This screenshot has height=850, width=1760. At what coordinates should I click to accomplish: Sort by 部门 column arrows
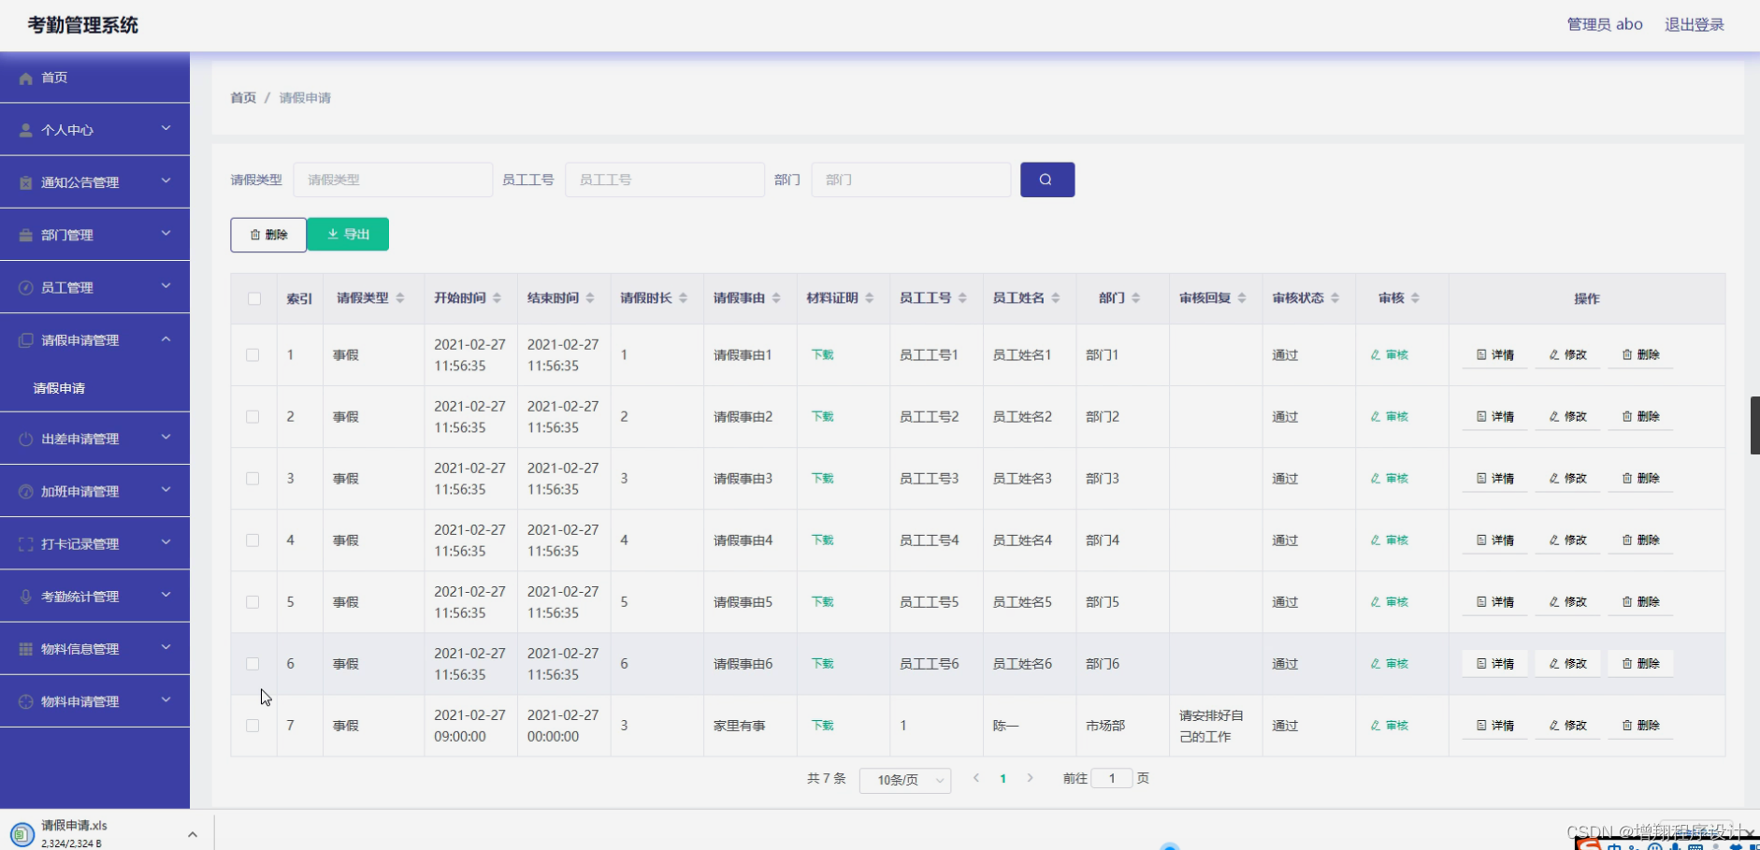(1136, 298)
